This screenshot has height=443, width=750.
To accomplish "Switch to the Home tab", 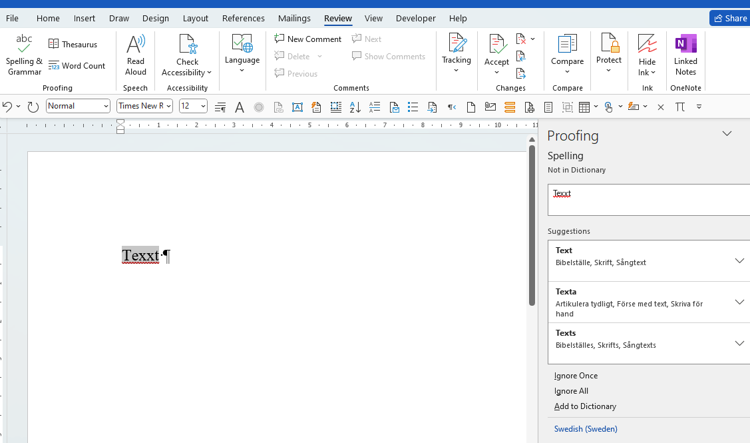I will 48,18.
